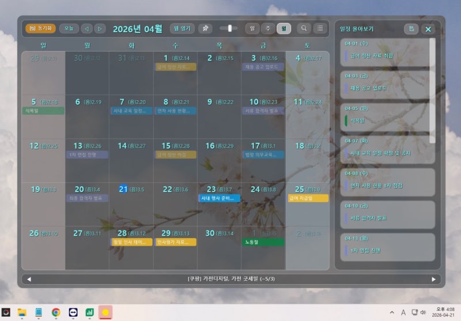Image resolution: width=461 pixels, height=321 pixels.
Task: Open the 04-07 사내 교육 일정 card
Action: pyautogui.click(x=387, y=150)
